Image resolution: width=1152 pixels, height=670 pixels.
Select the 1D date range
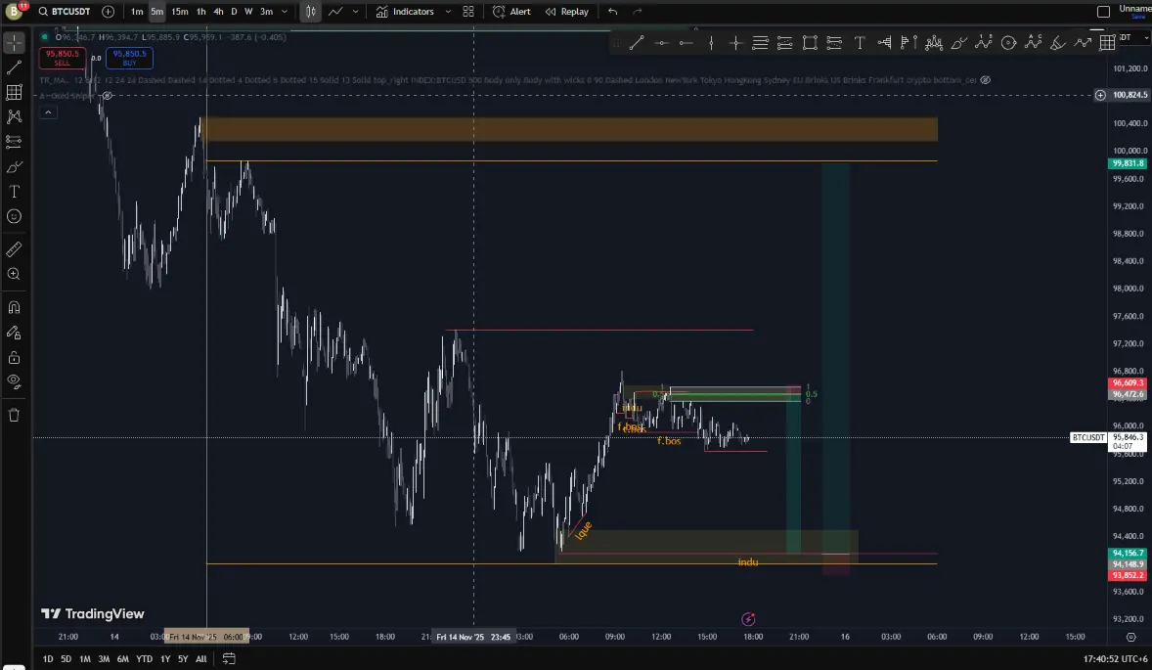coord(48,659)
